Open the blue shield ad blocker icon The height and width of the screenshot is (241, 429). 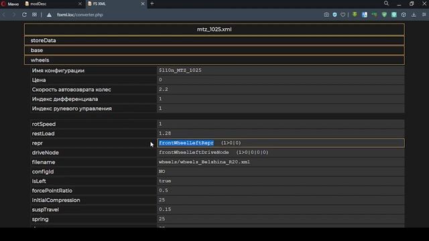(334, 15)
